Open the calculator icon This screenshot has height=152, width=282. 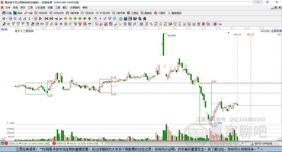(126, 19)
